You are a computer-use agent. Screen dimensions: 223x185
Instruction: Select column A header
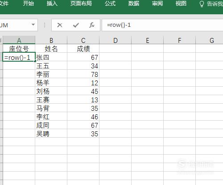(x=19, y=40)
